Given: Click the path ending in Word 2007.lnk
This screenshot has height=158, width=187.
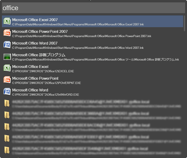Looking at the screenshot, I should click(78, 48).
